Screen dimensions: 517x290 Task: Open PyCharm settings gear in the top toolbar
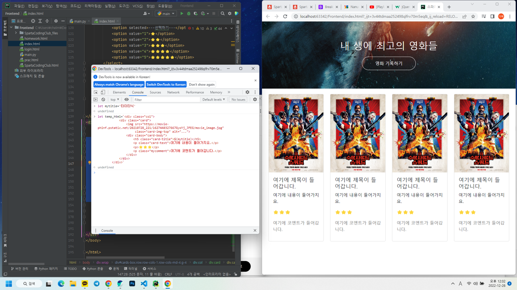click(x=230, y=14)
